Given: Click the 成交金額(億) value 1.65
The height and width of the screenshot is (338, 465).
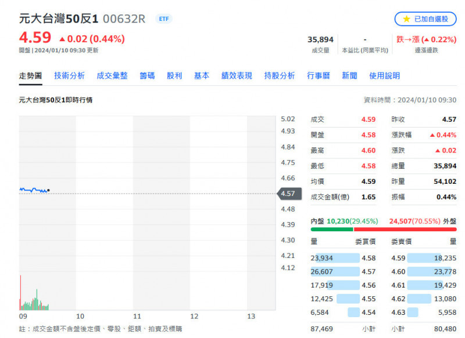Looking at the screenshot, I should coord(369,197).
